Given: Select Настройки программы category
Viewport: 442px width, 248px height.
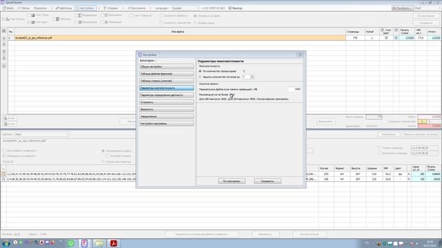Looking at the screenshot, I should (x=166, y=123).
